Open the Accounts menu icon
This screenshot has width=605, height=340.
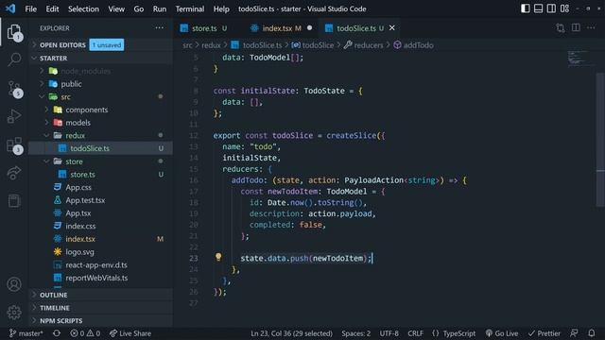14,284
